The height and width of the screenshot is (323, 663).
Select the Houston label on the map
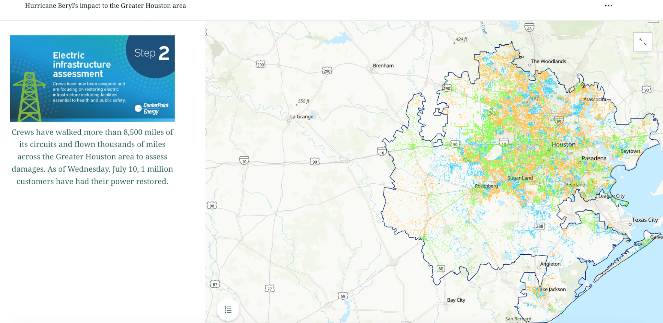[x=563, y=144]
